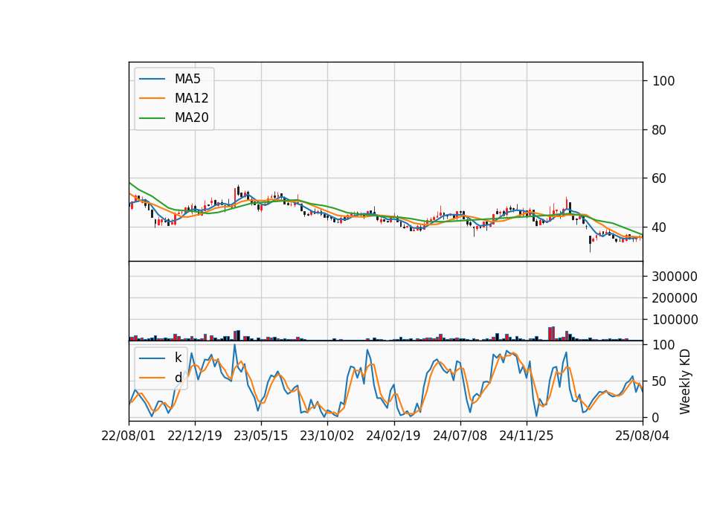Click the orange MA12 legend line sample
The width and height of the screenshot is (714, 513).
tap(152, 98)
